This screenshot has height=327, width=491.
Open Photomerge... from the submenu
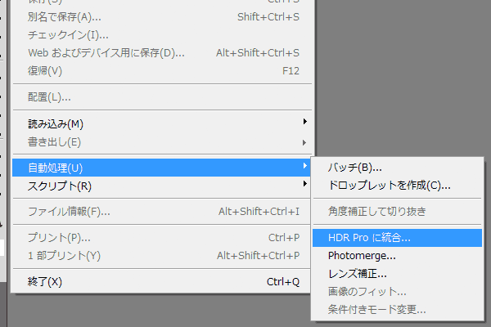[397, 256]
